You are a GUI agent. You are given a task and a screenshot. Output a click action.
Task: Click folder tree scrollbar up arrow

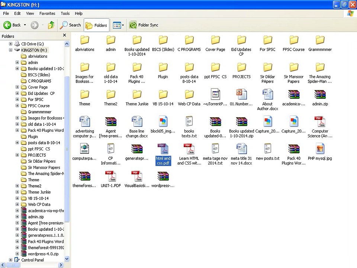[x=67, y=44]
